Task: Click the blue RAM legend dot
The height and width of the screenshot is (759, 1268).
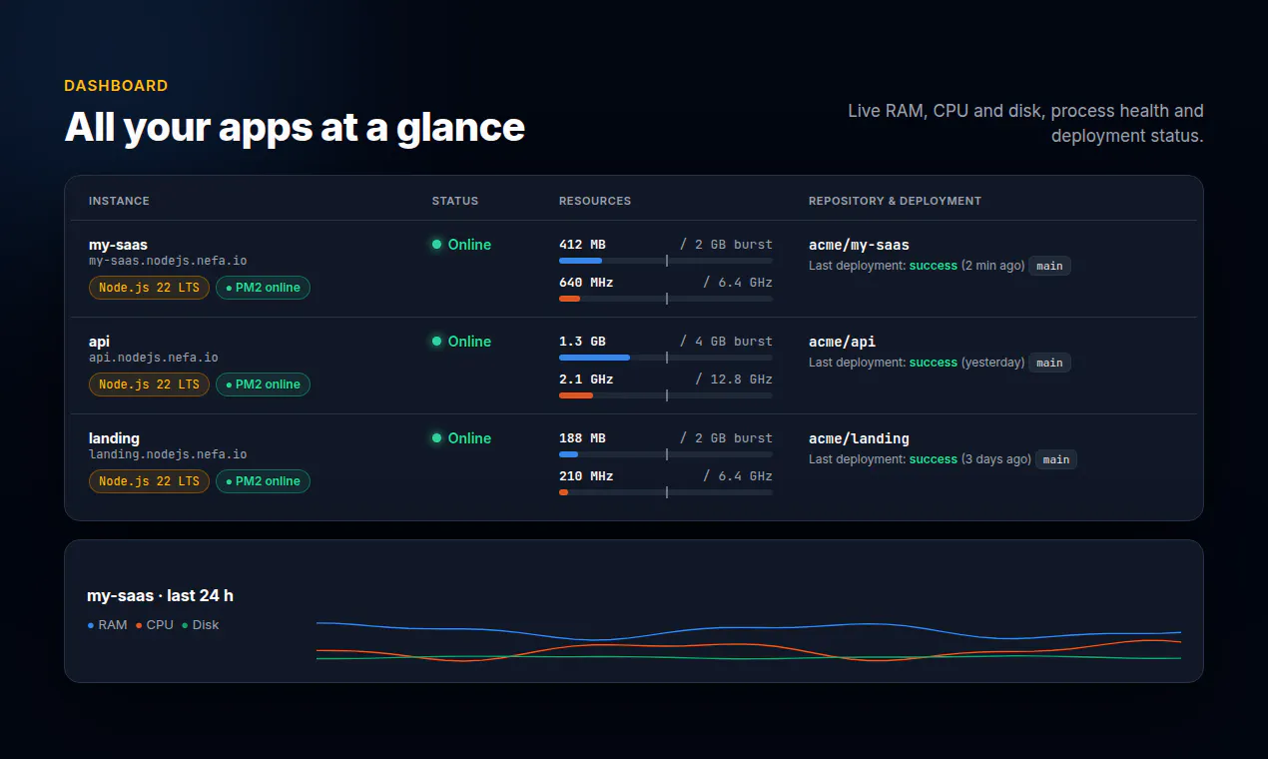Action: coord(91,625)
